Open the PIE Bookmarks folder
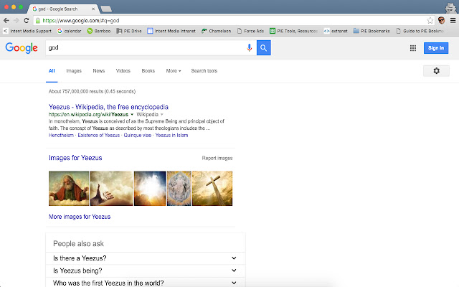 tap(372, 31)
